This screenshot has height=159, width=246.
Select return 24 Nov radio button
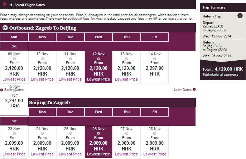click(x=42, y=133)
